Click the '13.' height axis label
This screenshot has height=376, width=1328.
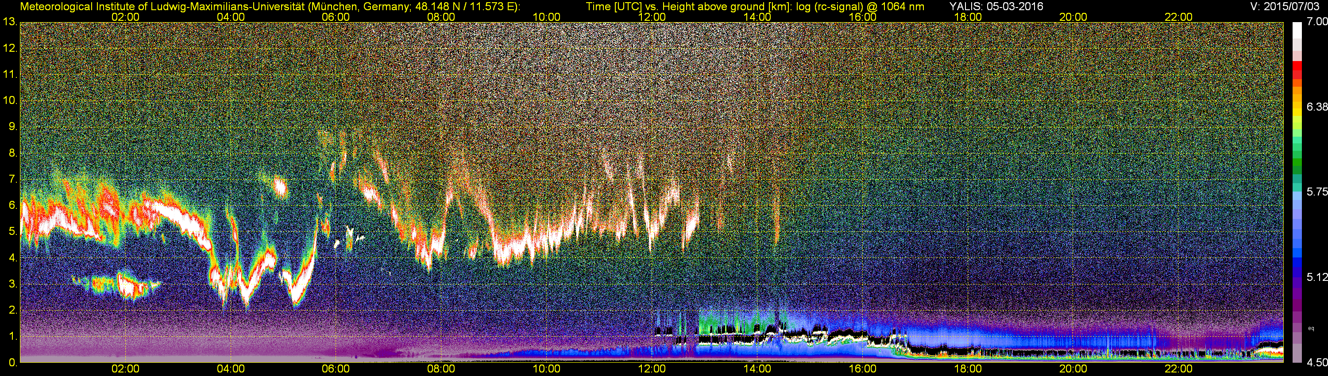click(10, 22)
